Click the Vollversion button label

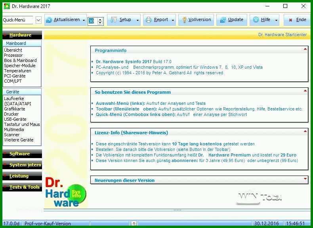click(x=200, y=19)
